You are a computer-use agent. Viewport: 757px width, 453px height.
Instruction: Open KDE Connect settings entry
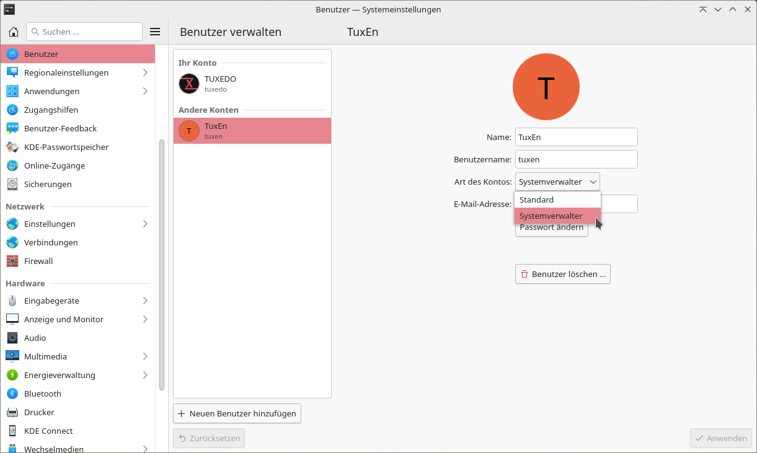(77, 431)
